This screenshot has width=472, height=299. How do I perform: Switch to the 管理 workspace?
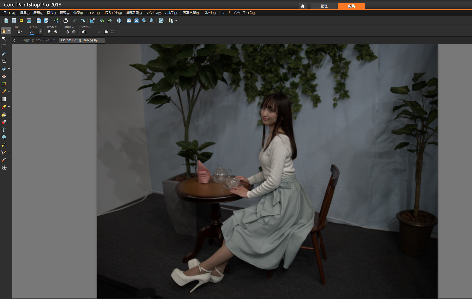point(324,6)
